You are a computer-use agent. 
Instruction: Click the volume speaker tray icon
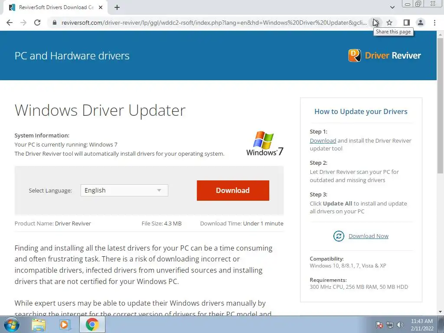(x=400, y=325)
